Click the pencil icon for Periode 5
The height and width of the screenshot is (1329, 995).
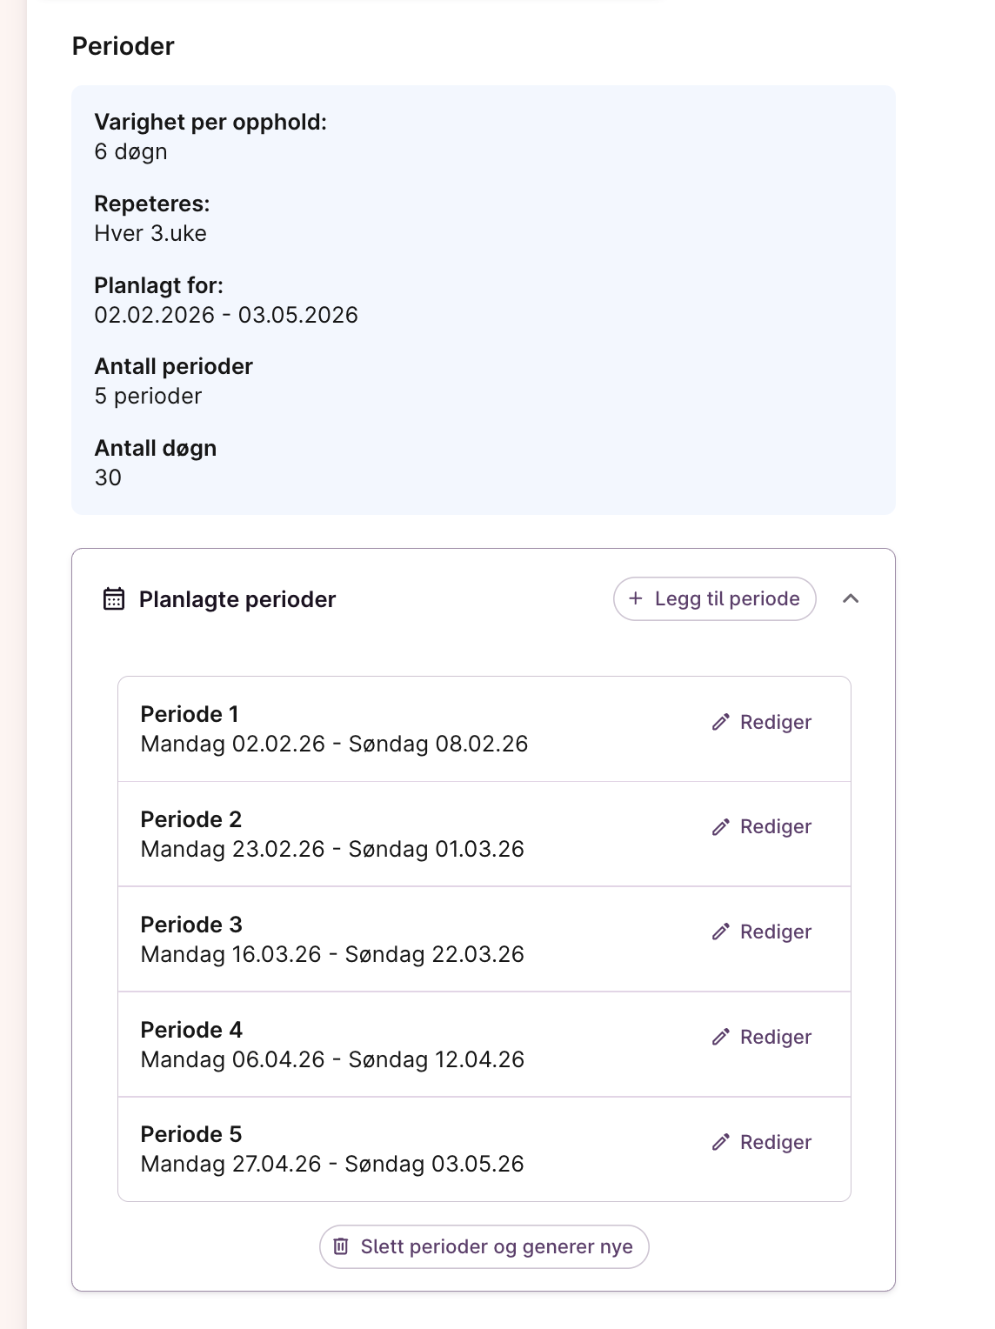720,1143
